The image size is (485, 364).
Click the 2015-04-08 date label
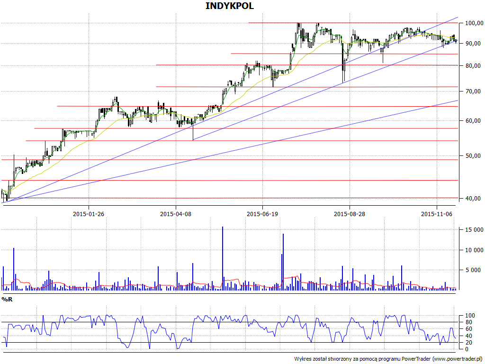(x=176, y=214)
